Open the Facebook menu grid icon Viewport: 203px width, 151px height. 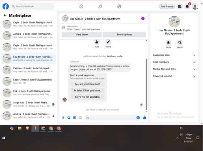(179, 7)
